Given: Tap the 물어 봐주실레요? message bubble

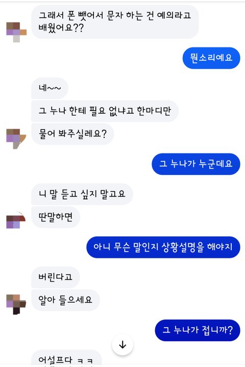Looking at the screenshot, I should [x=72, y=134].
